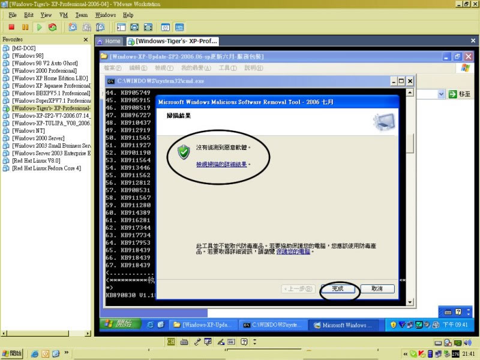480x360 pixels.
Task: Click the Quick Switch mode icon
Action: [x=134, y=27]
